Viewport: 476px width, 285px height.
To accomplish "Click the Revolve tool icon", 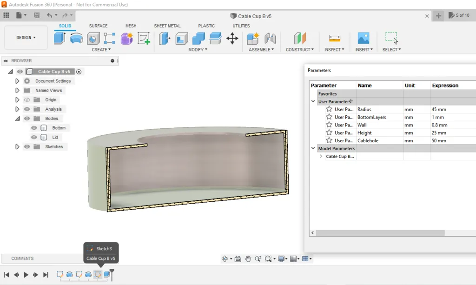I will click(x=77, y=38).
